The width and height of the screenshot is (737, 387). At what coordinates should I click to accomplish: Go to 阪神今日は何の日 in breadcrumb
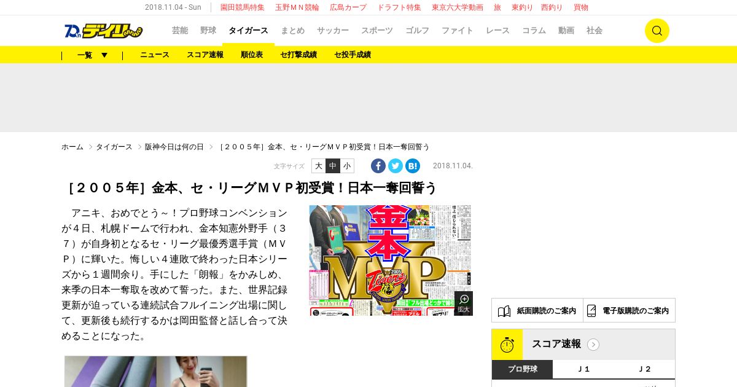[x=174, y=147]
